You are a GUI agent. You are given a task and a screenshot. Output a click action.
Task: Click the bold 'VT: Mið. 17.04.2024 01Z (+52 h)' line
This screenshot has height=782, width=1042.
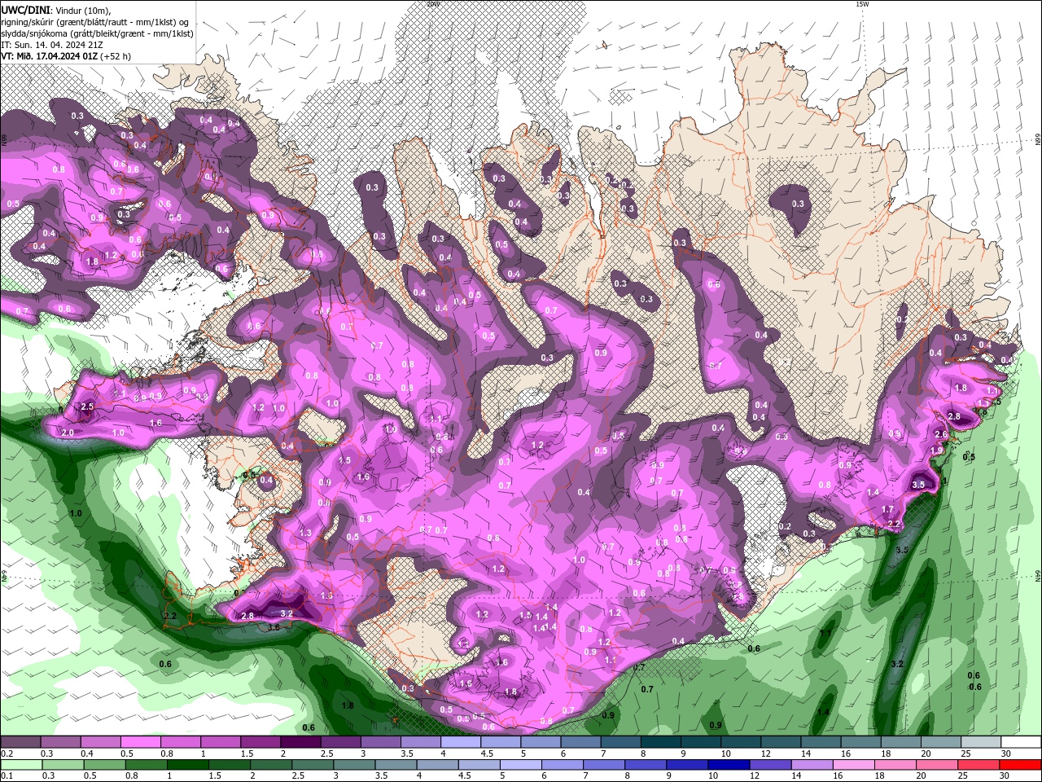point(66,56)
